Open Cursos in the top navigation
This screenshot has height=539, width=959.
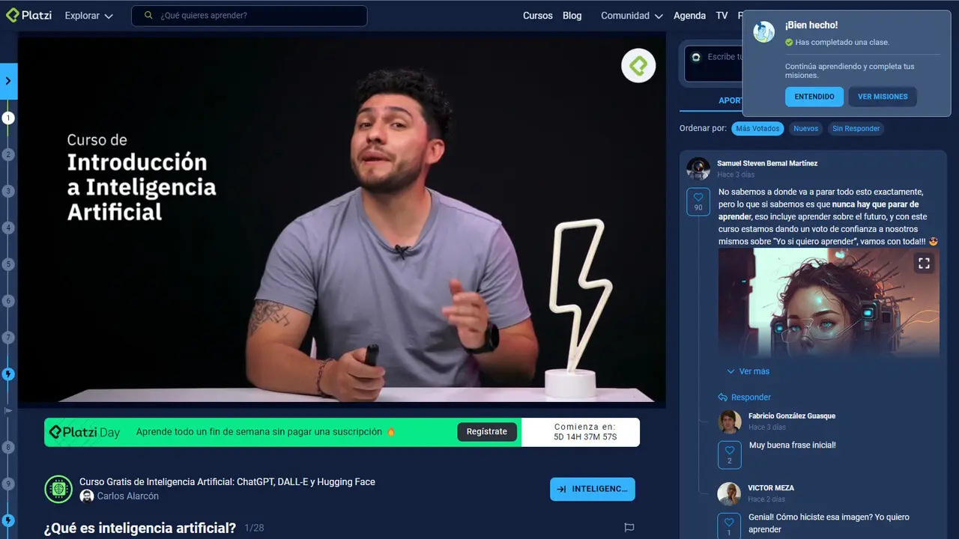(x=537, y=16)
